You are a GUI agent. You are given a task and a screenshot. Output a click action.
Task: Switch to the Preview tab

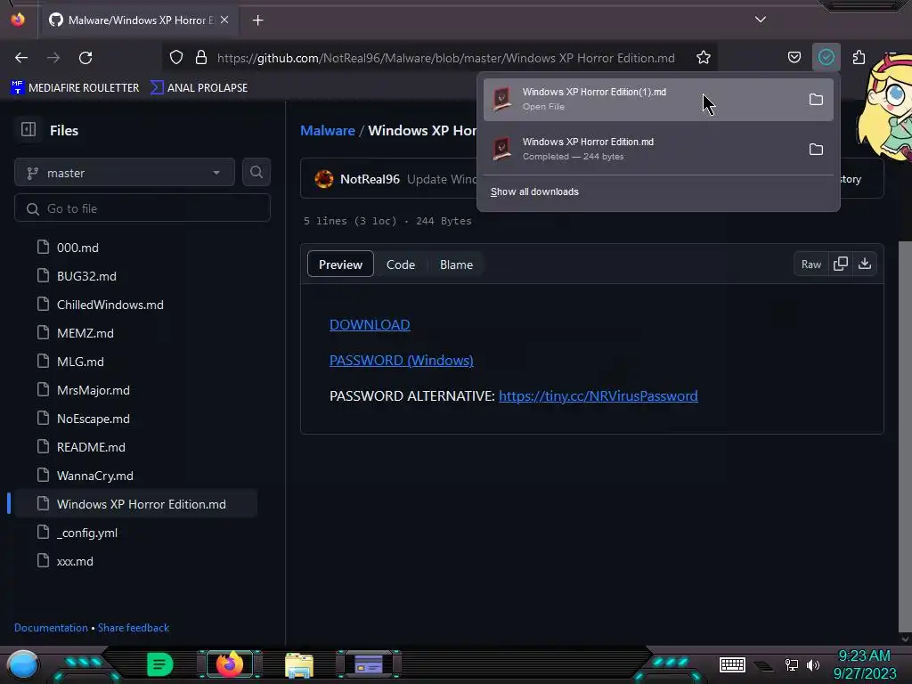click(340, 265)
